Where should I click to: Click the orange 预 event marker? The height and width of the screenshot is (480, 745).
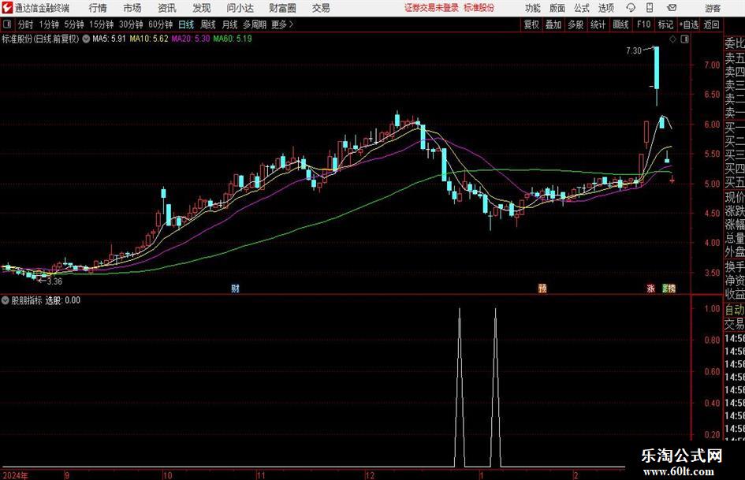point(542,288)
